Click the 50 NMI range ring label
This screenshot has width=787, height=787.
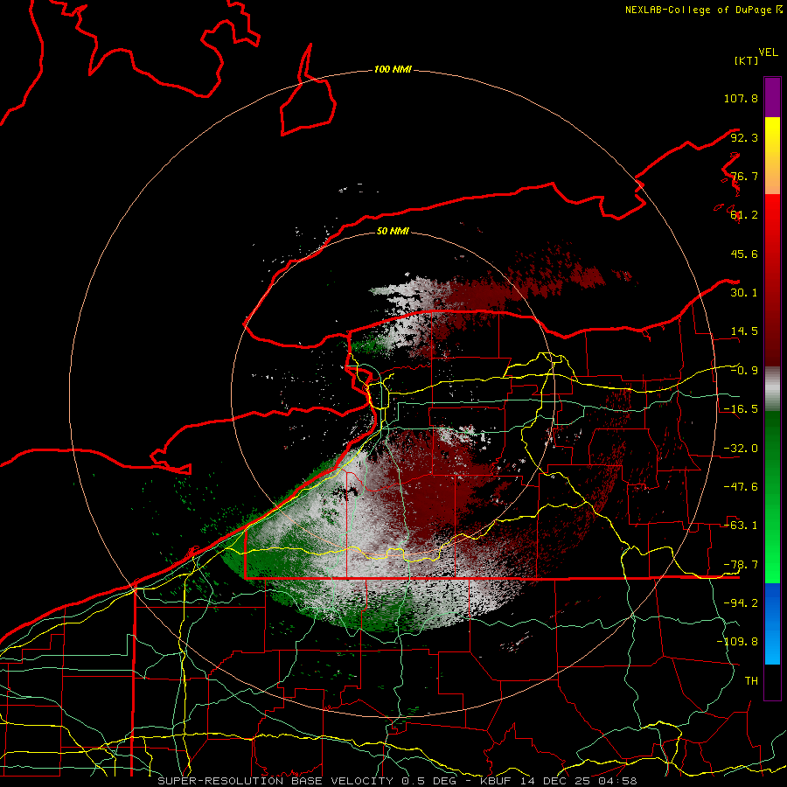393,232
